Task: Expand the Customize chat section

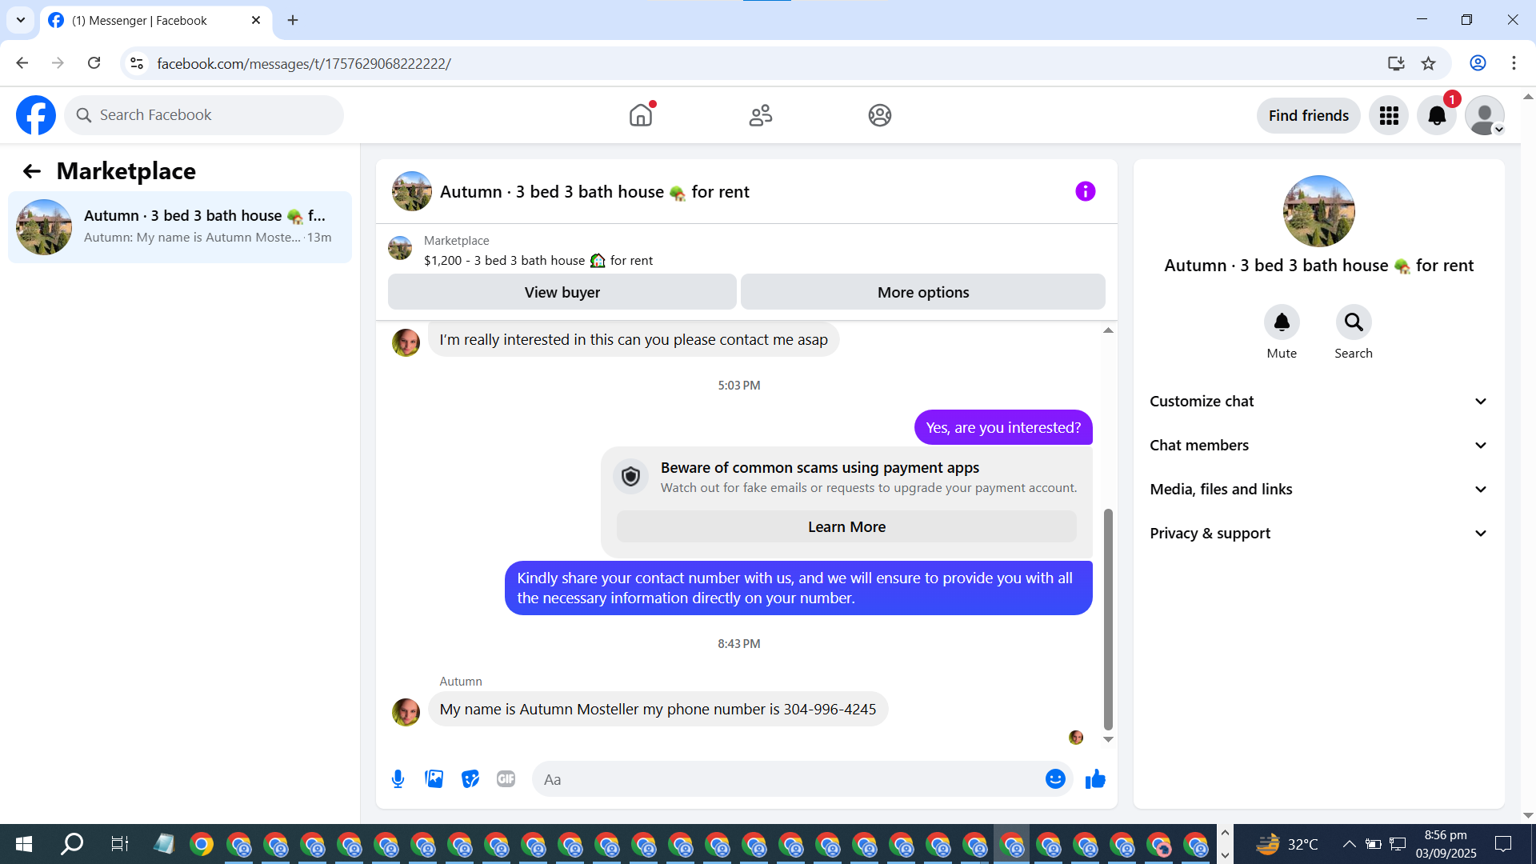Action: 1319,402
